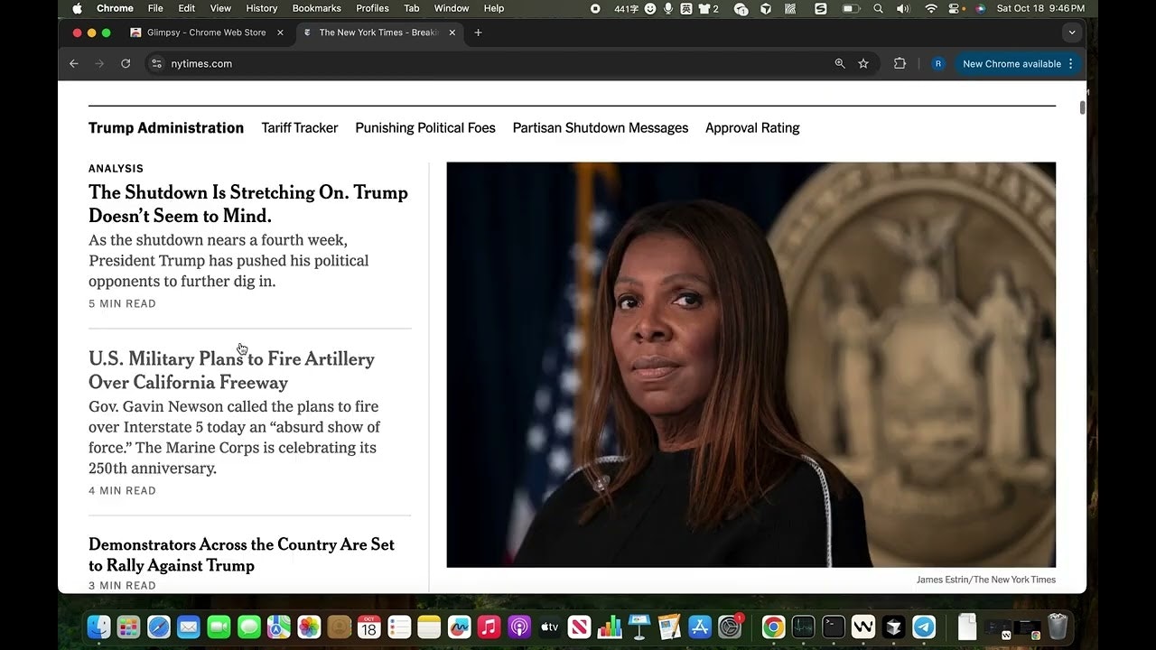Viewport: 1156px width, 650px height.
Task: Open Keynote from the dock
Action: [639, 627]
